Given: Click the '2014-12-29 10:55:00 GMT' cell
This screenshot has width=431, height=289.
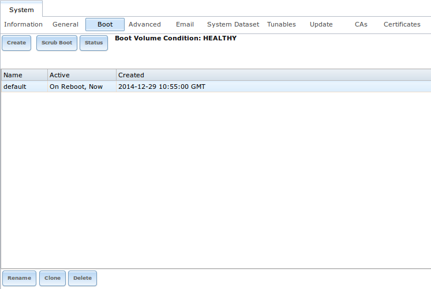Looking at the screenshot, I should coord(273,87).
